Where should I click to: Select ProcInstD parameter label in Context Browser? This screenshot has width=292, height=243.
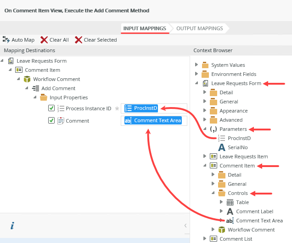point(239,138)
